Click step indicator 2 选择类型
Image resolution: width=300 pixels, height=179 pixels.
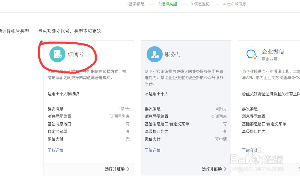(x=167, y=4)
